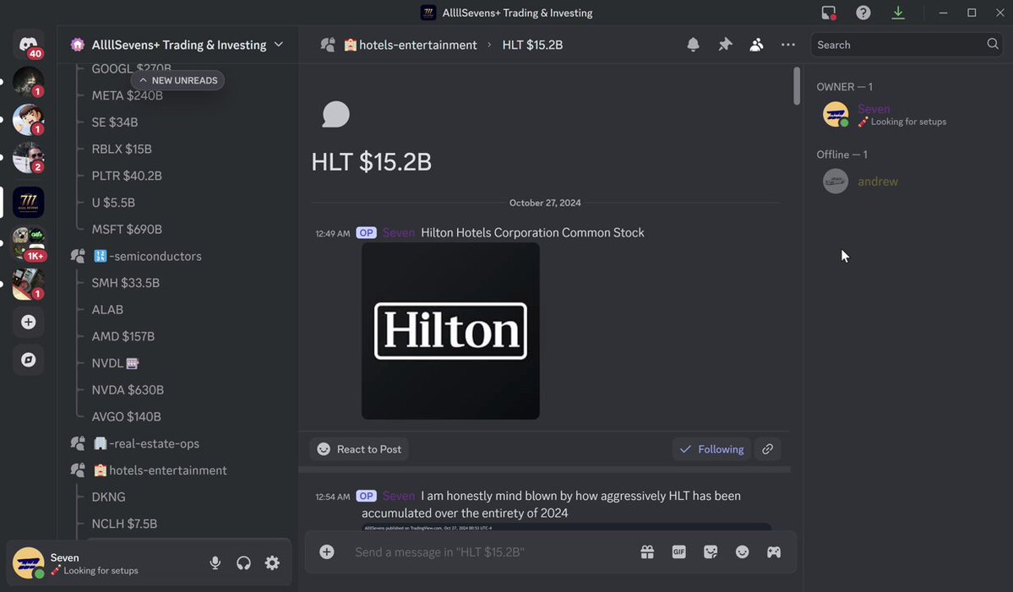Open Discover servers compass icon

coord(29,360)
